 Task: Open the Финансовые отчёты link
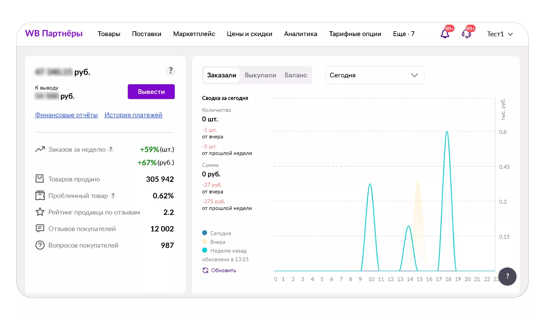tap(67, 115)
